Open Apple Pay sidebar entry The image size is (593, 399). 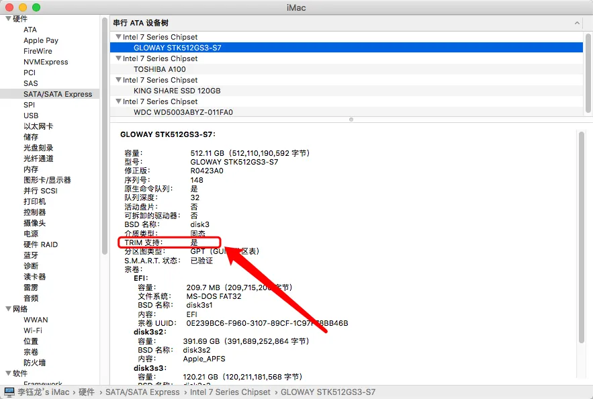[41, 40]
